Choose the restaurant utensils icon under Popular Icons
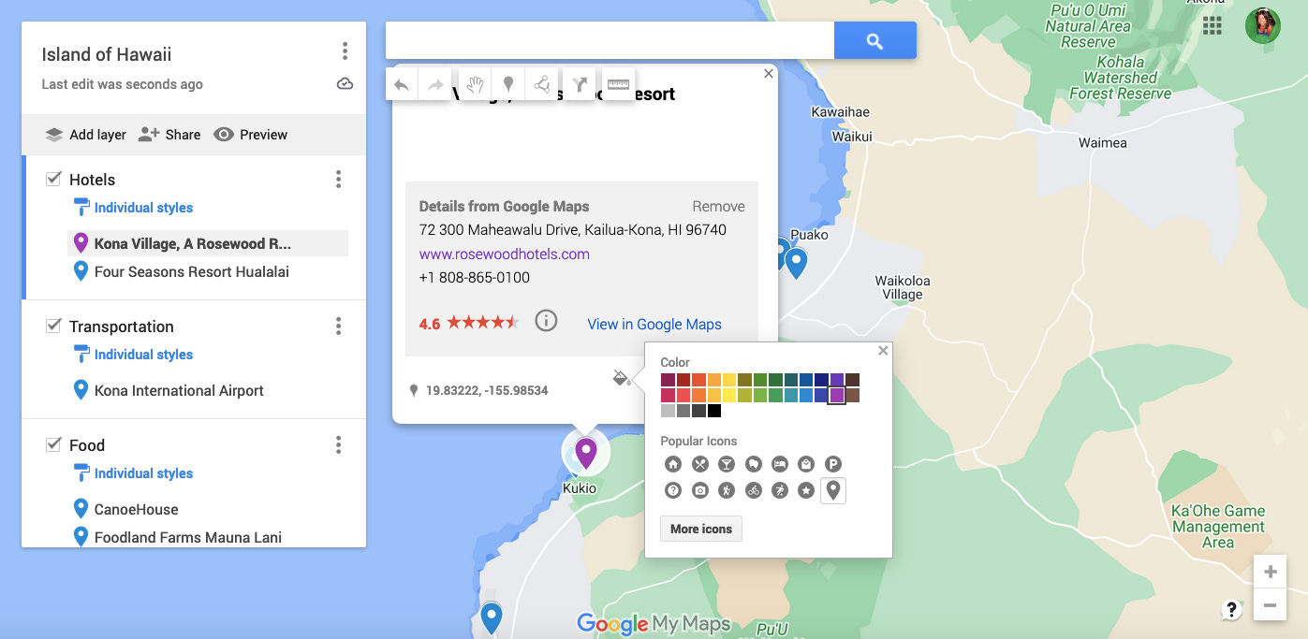 click(699, 463)
